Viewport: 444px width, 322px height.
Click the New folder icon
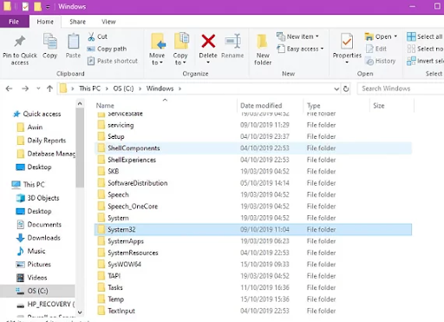coord(263,42)
